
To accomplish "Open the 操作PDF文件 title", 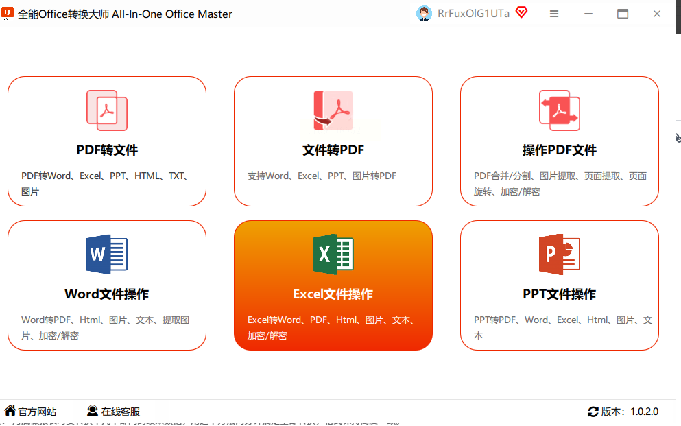I will 560,150.
